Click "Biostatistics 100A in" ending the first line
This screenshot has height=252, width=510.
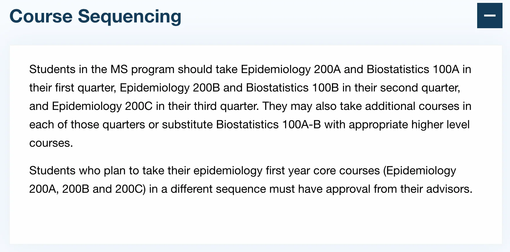coord(419,70)
